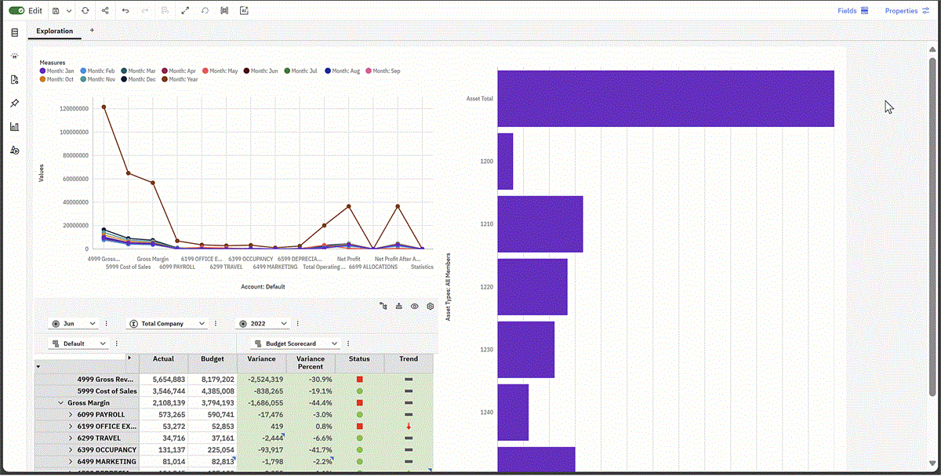Click the Month: Jan color swatch in the legend
The height and width of the screenshot is (476, 941).
pyautogui.click(x=42, y=71)
